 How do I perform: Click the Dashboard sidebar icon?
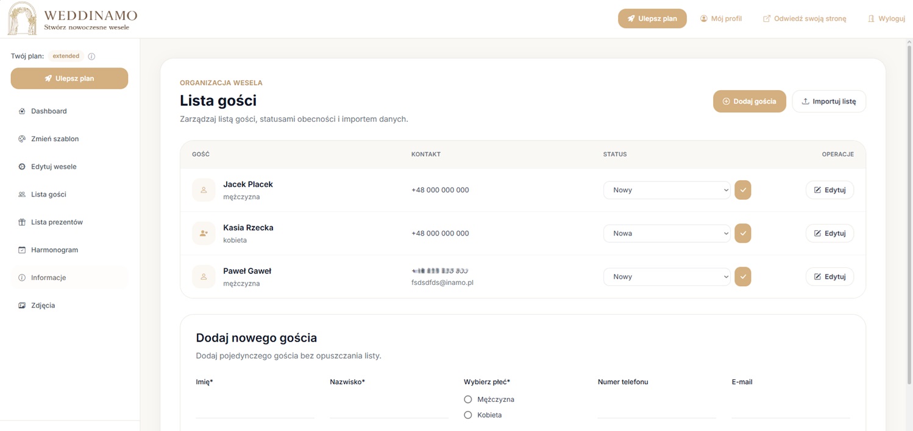click(22, 111)
